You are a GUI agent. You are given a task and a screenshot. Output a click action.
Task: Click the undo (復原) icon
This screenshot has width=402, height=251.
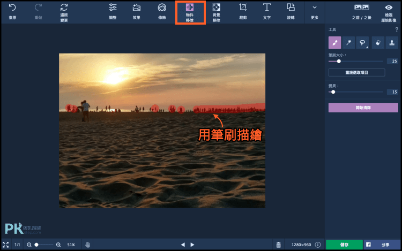[x=12, y=7]
